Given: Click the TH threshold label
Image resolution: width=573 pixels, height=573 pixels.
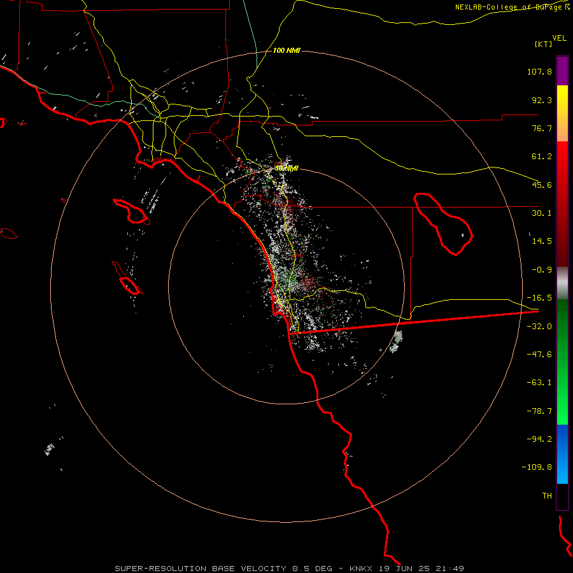Looking at the screenshot, I should click(547, 496).
